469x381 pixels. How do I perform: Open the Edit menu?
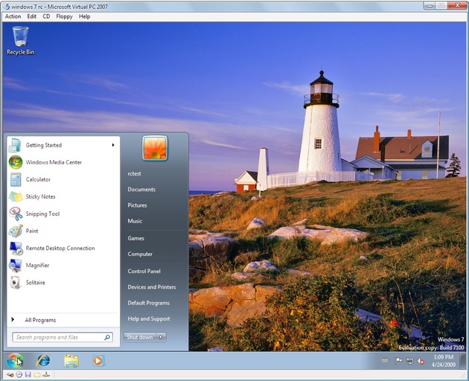tap(32, 16)
